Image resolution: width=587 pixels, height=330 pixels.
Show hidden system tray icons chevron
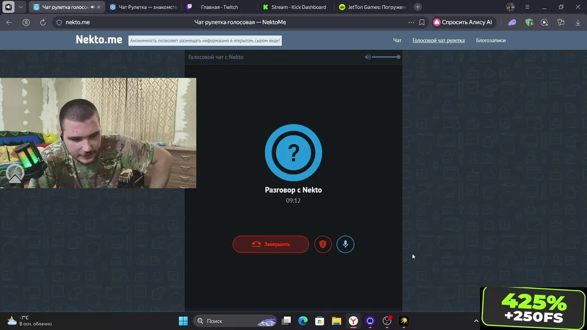476,321
